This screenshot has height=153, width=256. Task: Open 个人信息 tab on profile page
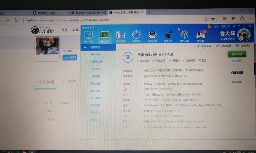tap(46, 82)
